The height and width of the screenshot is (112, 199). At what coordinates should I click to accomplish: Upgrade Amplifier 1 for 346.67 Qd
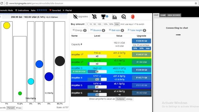[141, 54]
